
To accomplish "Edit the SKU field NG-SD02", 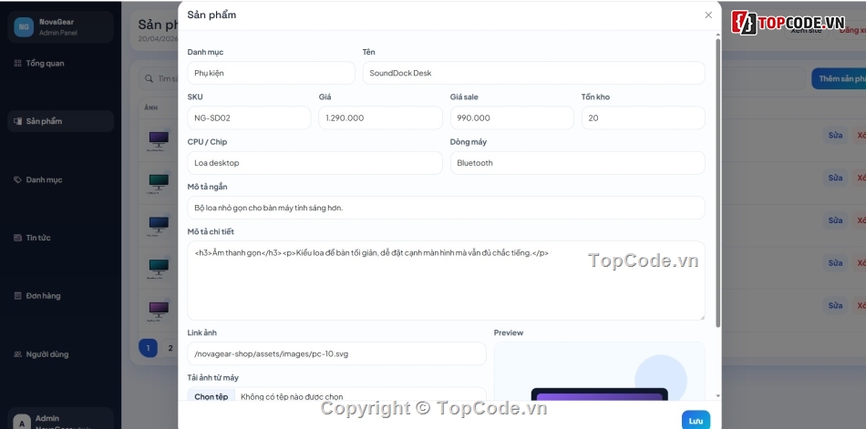I will [x=249, y=118].
